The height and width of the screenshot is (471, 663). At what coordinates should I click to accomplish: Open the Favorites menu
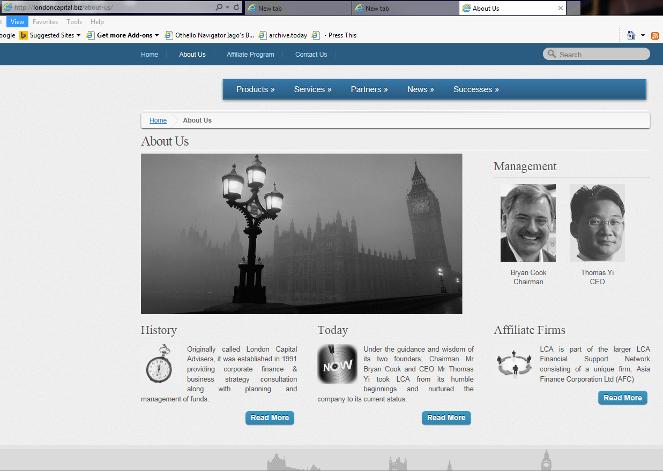(x=45, y=22)
